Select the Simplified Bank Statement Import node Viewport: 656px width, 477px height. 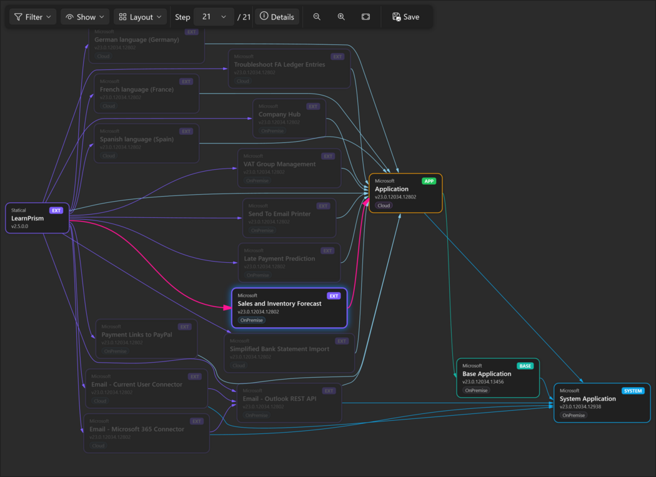tap(289, 353)
